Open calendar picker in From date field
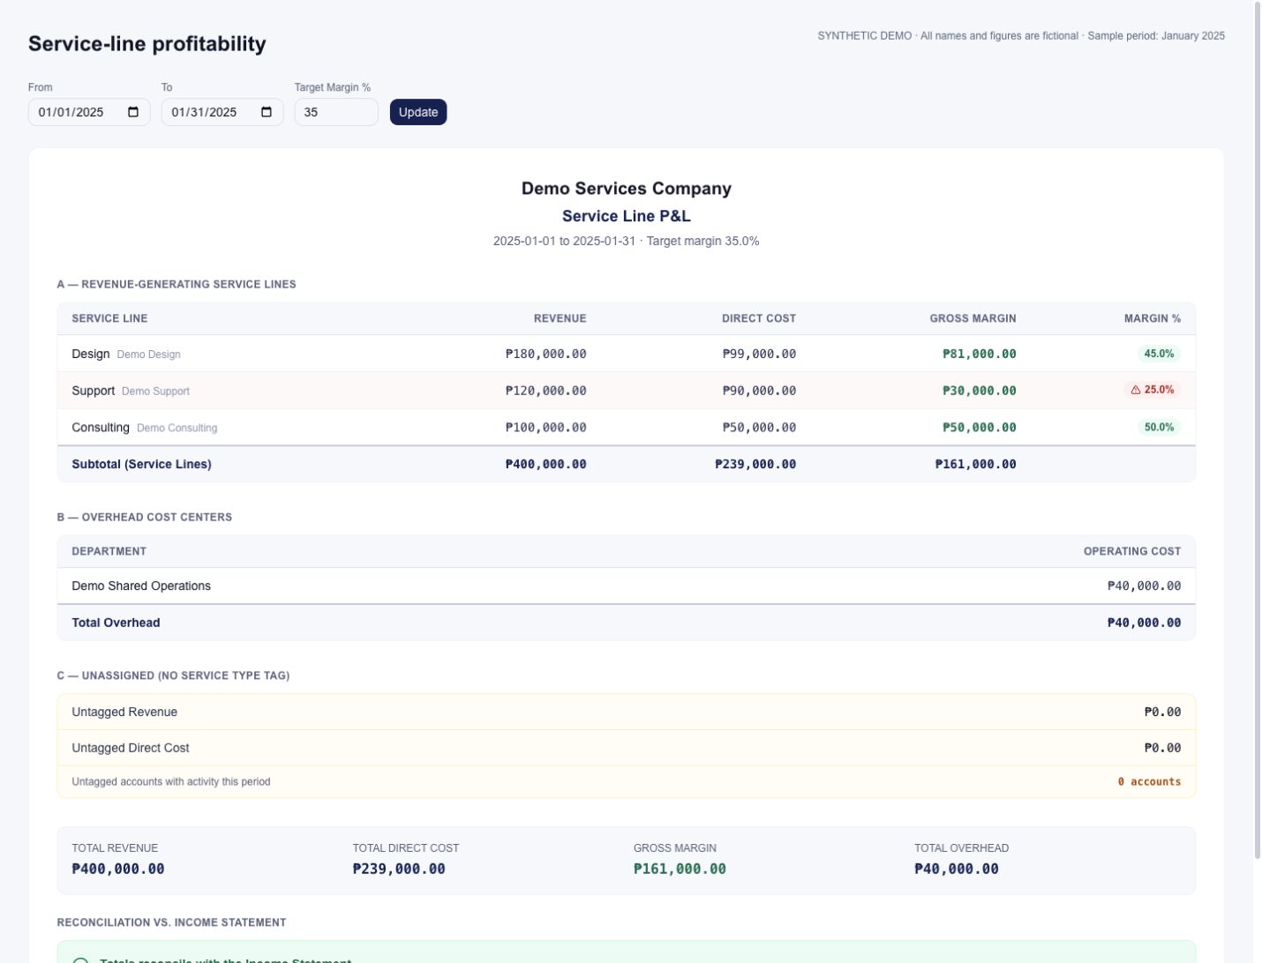Viewport: 1262px width, 963px height. click(x=134, y=112)
